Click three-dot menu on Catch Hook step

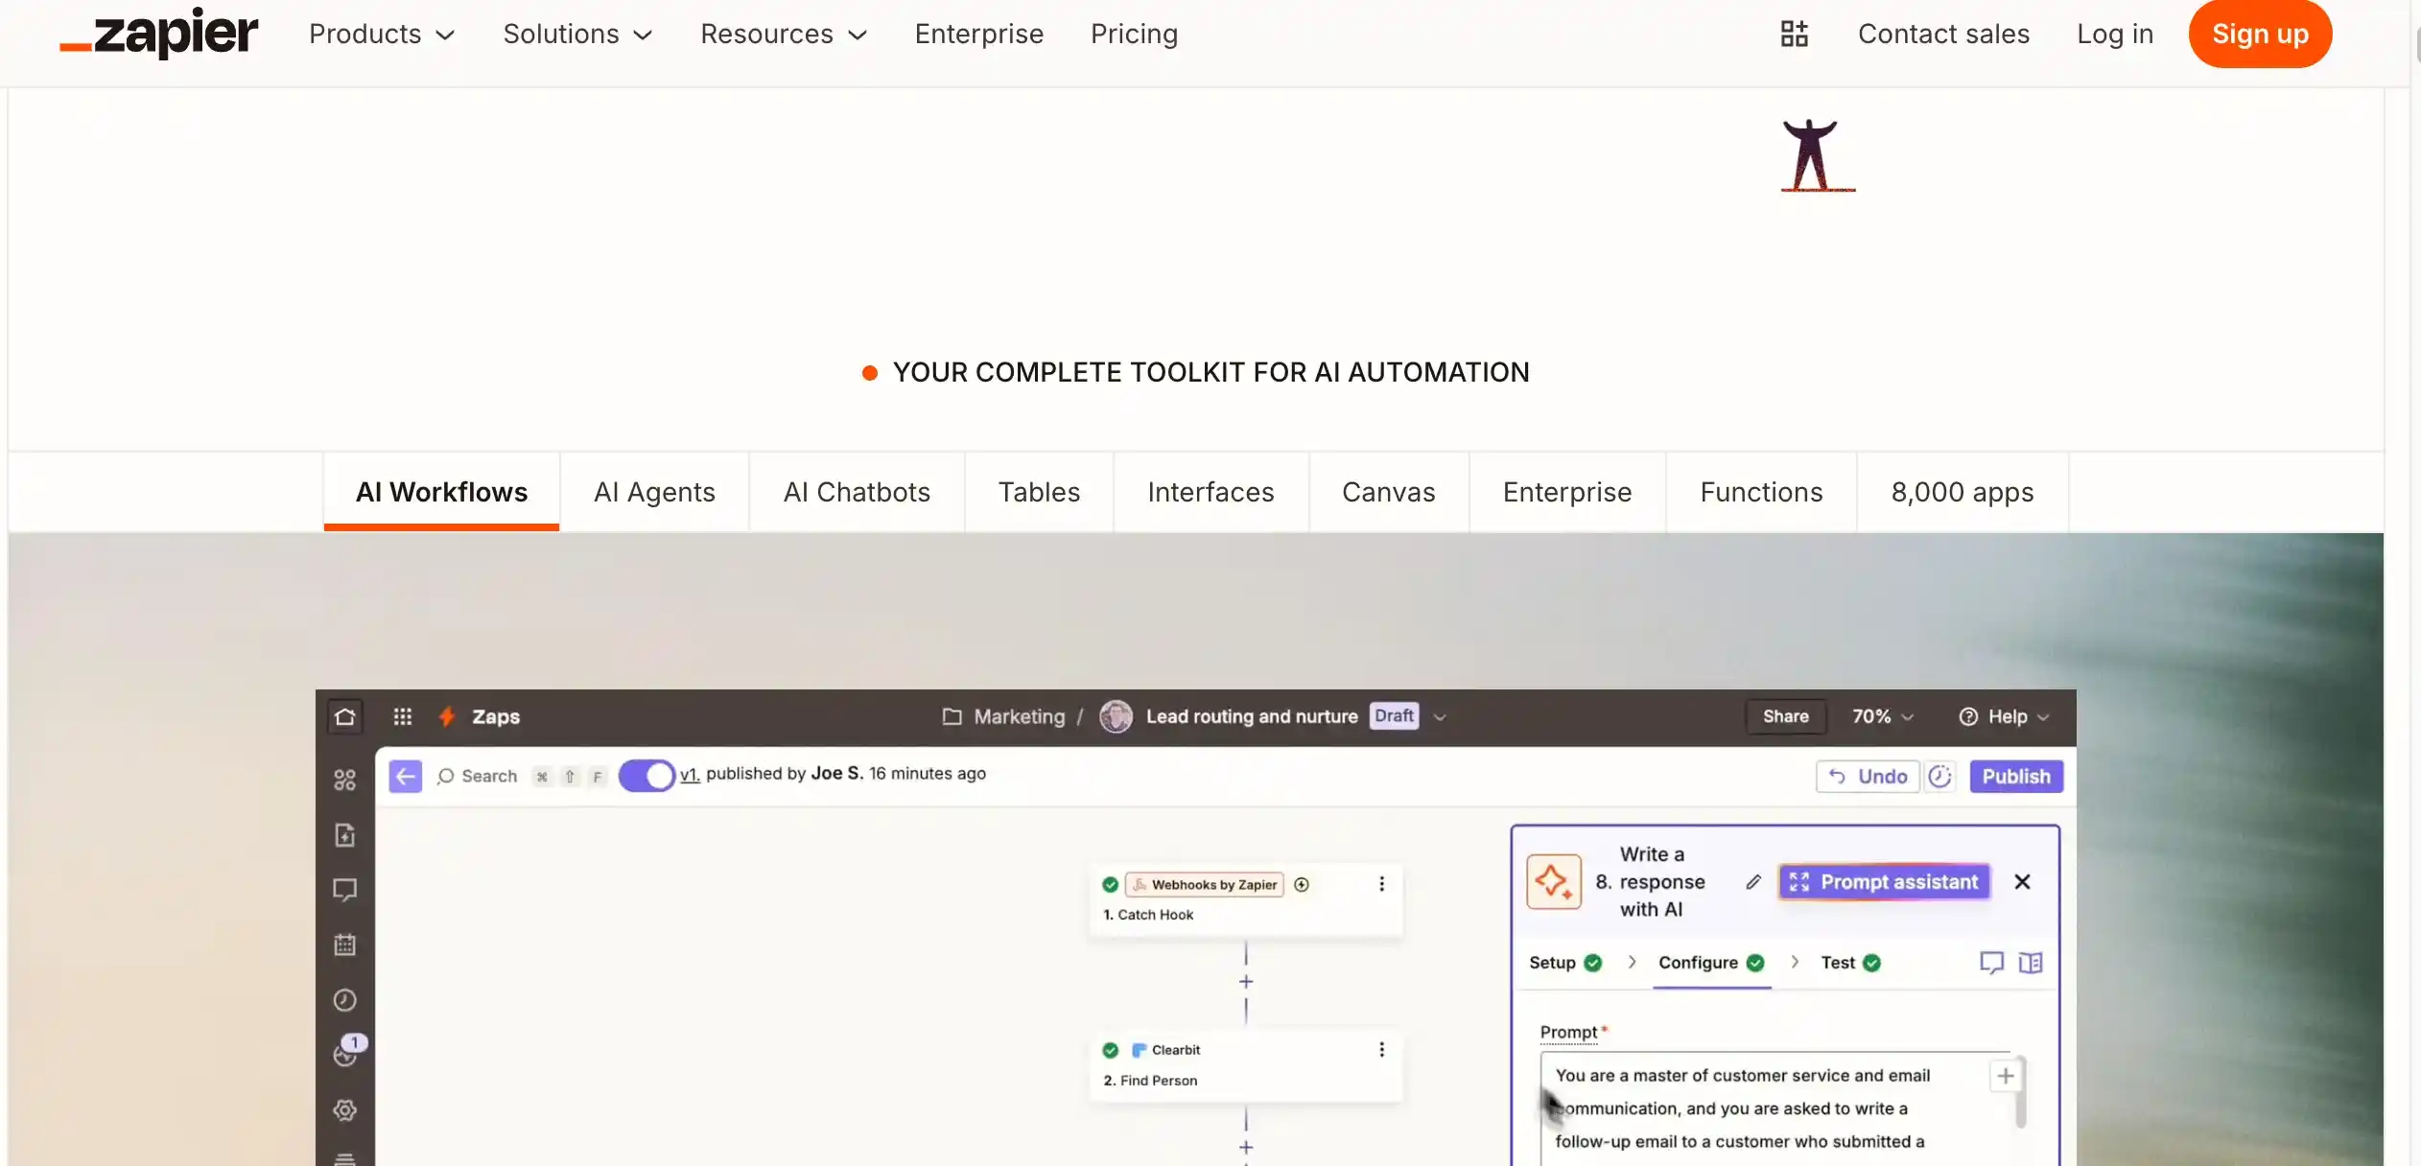(1381, 884)
